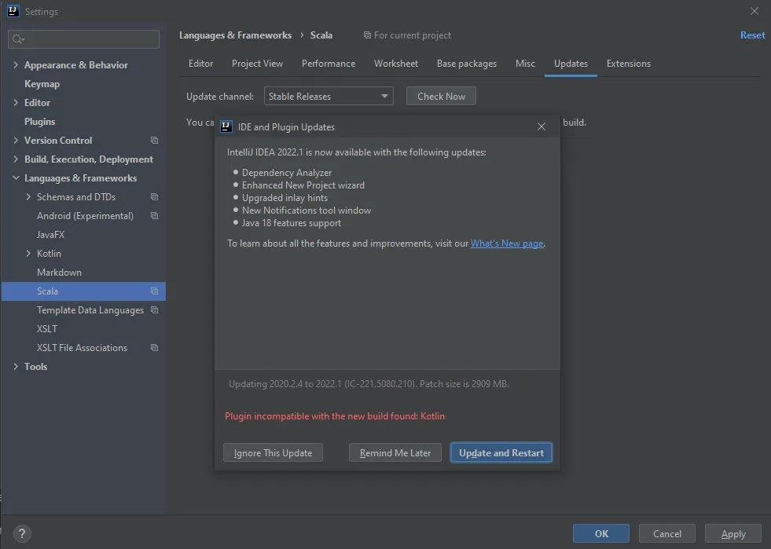Select XSLT File Associations item
771x549 pixels.
82,347
